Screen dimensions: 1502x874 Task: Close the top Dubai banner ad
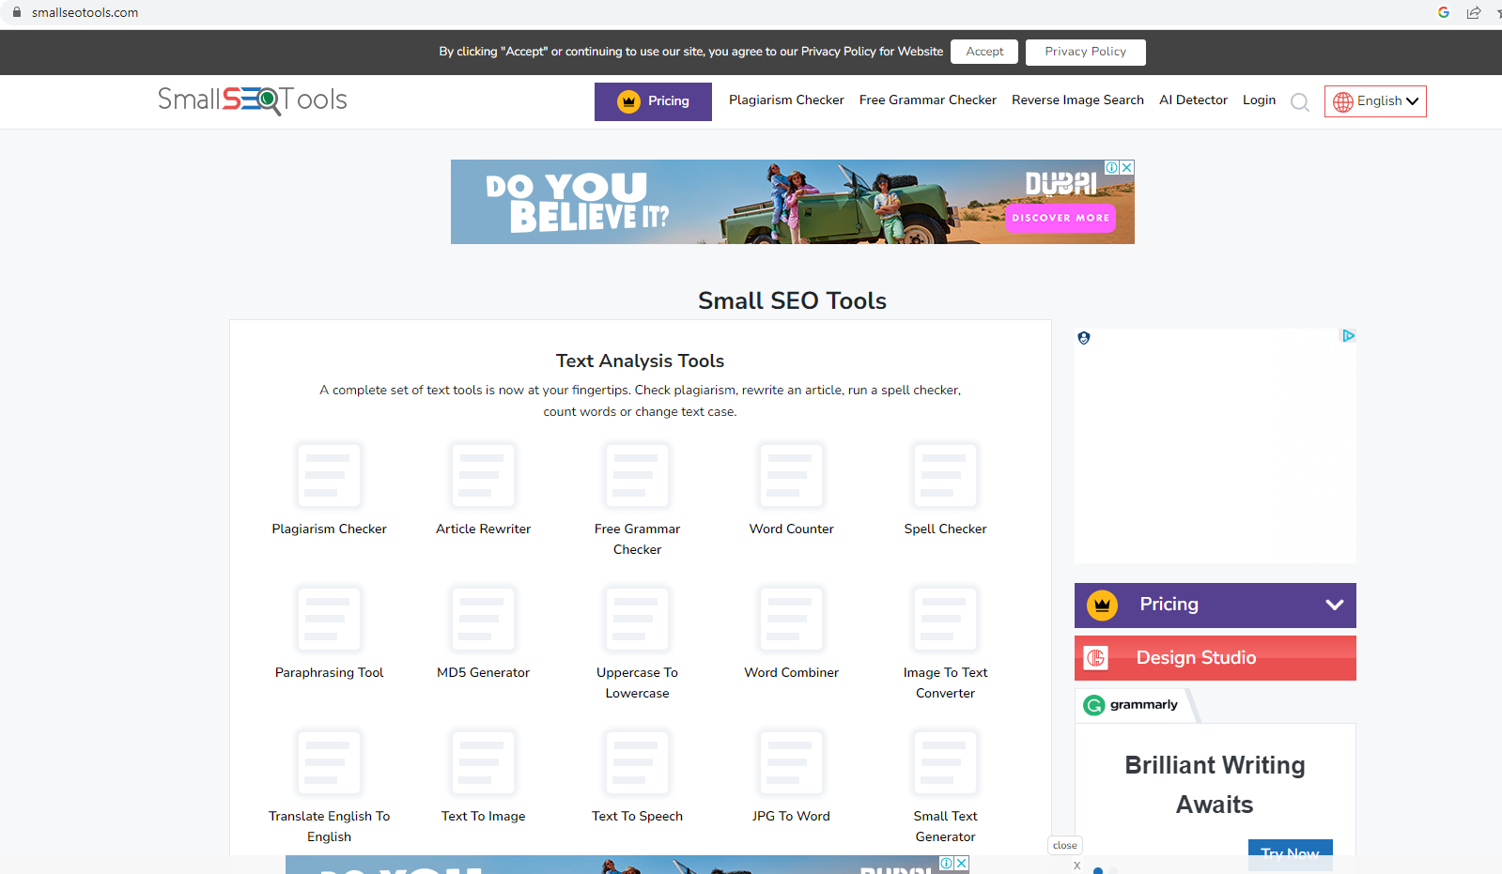click(1127, 167)
